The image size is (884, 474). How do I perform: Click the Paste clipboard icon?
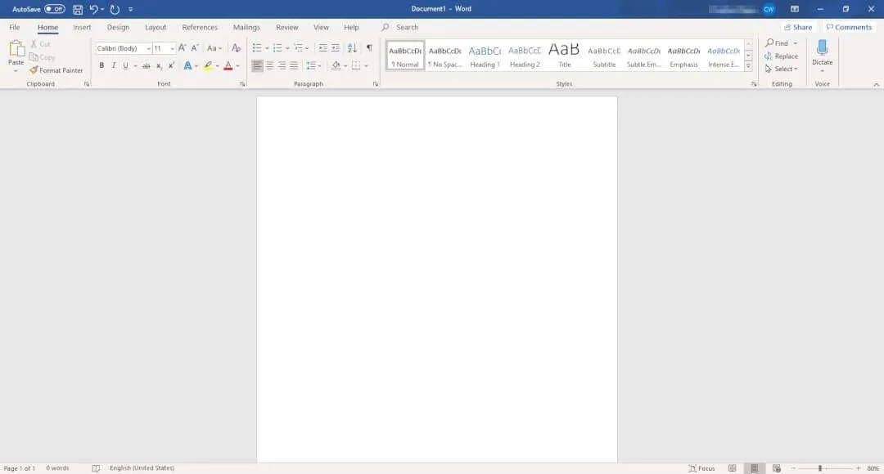tap(16, 49)
